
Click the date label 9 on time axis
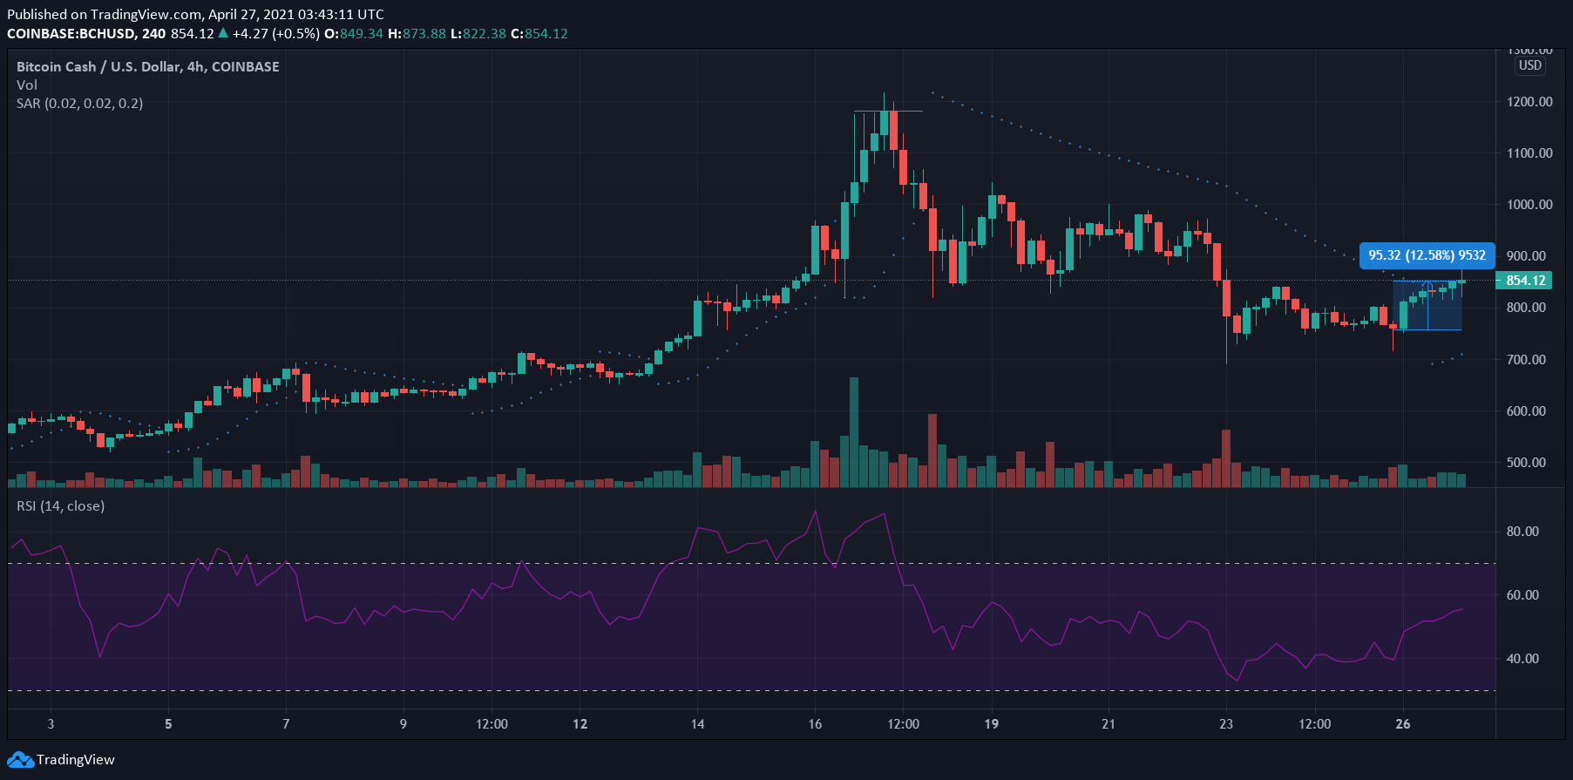pos(403,724)
